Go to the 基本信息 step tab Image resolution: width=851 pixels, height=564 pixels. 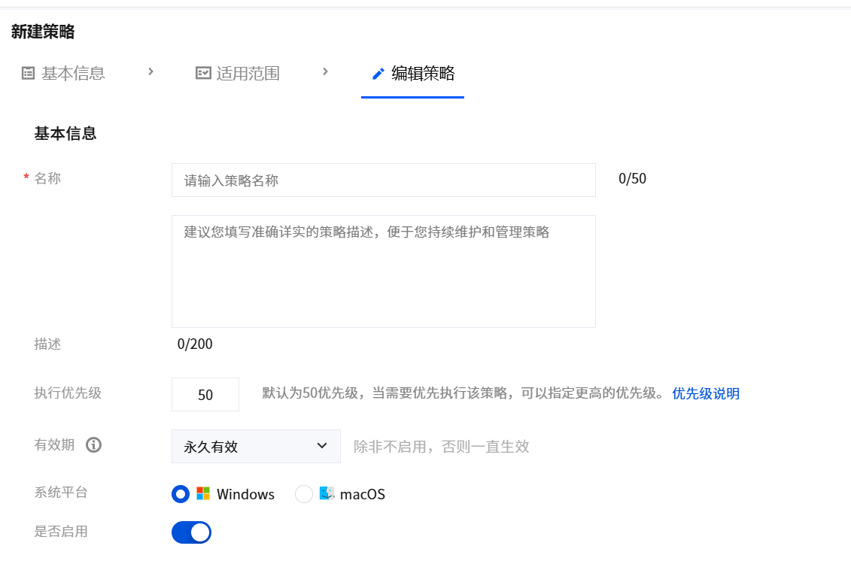pyautogui.click(x=63, y=73)
